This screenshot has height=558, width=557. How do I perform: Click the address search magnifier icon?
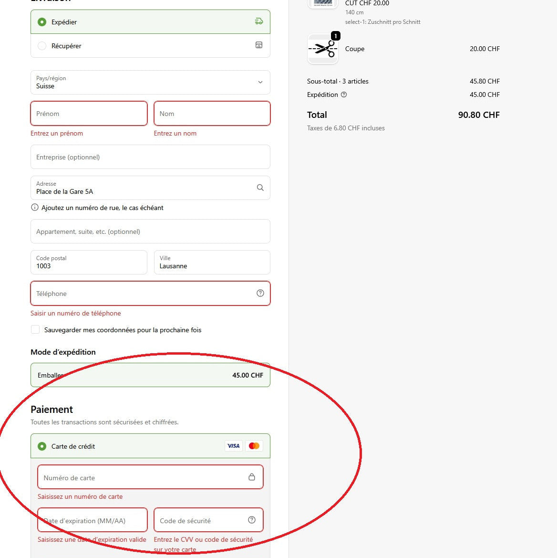[x=260, y=188]
